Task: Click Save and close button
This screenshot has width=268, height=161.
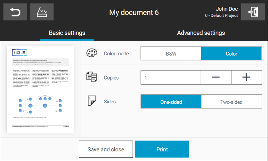Action: pos(106,149)
